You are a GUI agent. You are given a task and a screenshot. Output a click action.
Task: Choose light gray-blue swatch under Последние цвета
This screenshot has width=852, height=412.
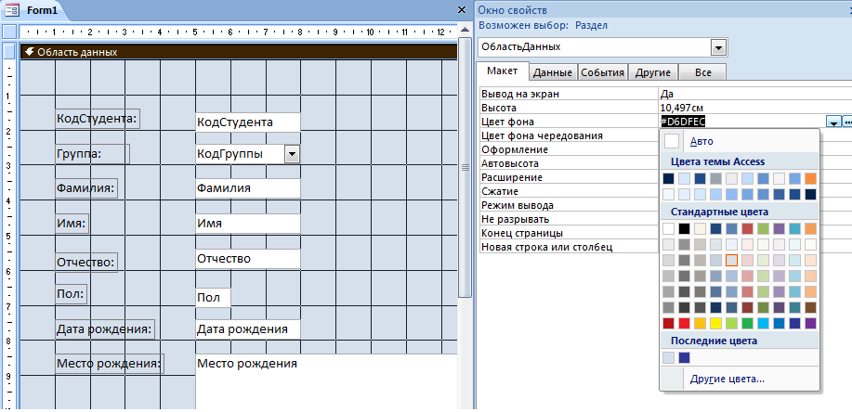(668, 357)
